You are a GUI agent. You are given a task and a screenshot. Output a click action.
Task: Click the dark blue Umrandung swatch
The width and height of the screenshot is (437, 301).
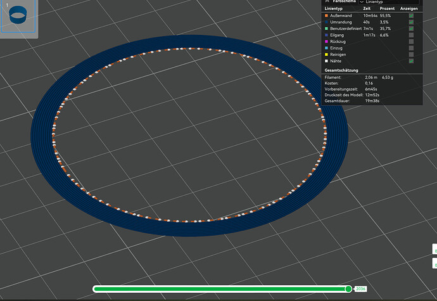tap(326, 22)
